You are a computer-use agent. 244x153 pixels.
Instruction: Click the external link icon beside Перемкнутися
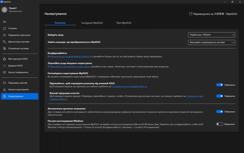[191, 14]
